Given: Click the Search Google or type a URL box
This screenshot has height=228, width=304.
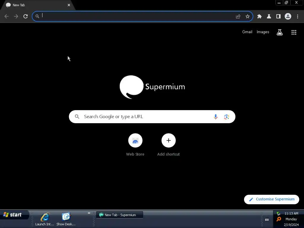Looking at the screenshot, I should tap(152, 117).
